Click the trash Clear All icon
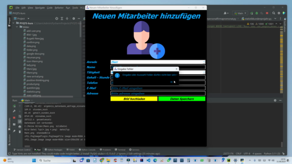Image resolution: width=292 pixels, height=164 pixels. click(x=20, y=132)
